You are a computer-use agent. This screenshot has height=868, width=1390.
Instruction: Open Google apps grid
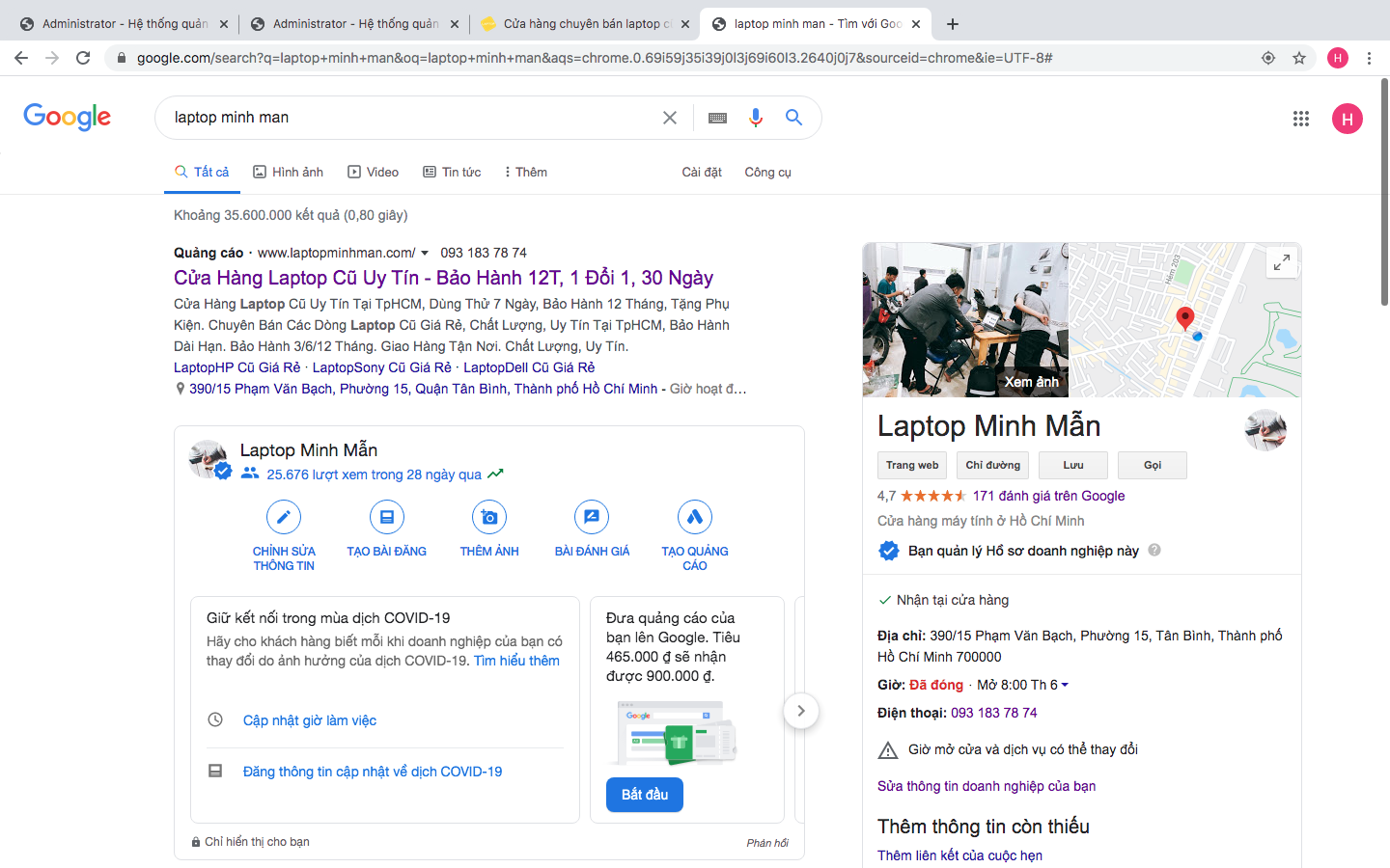tap(1301, 119)
